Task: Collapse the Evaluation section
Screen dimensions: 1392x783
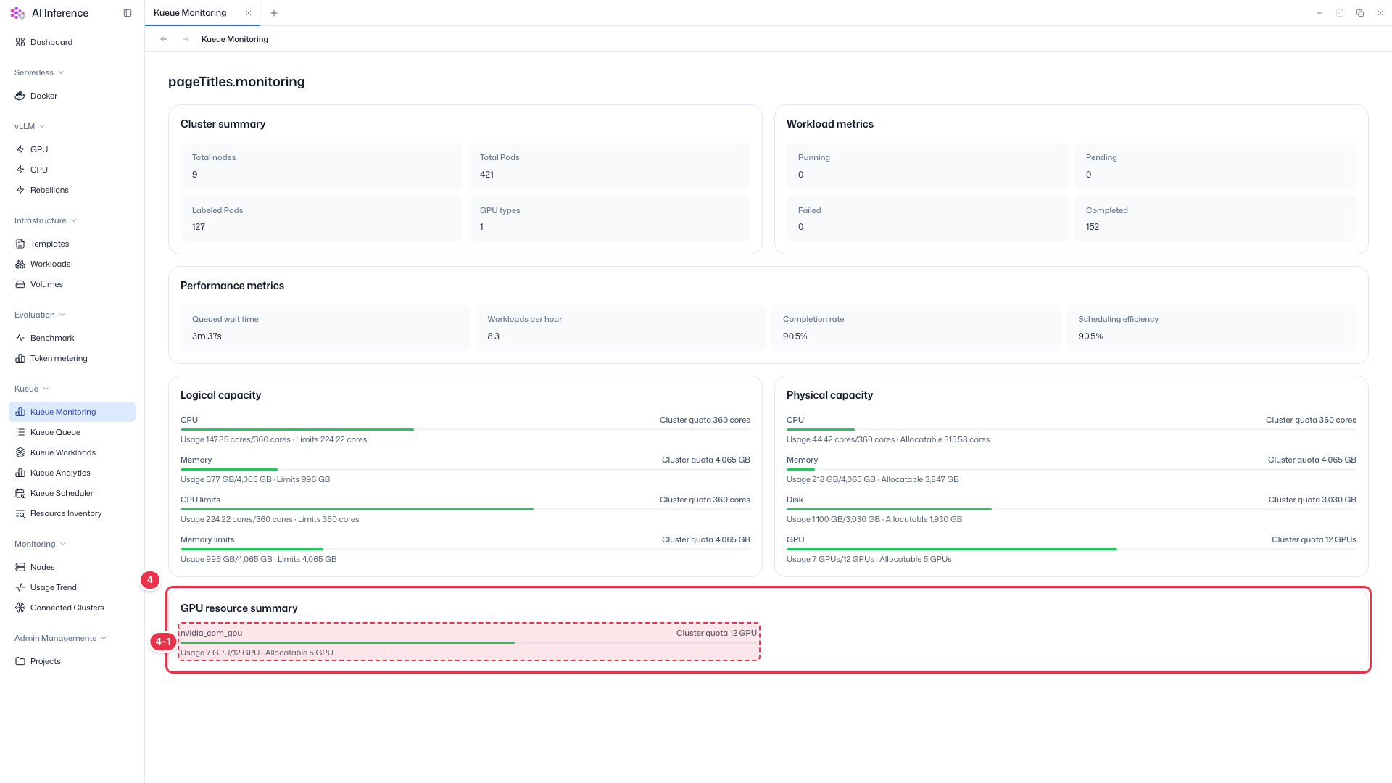Action: tap(40, 315)
